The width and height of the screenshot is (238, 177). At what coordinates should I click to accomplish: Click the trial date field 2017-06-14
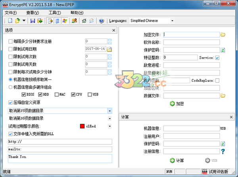[96, 49]
